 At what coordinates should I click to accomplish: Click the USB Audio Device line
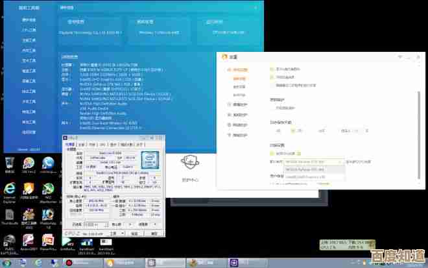94,108
